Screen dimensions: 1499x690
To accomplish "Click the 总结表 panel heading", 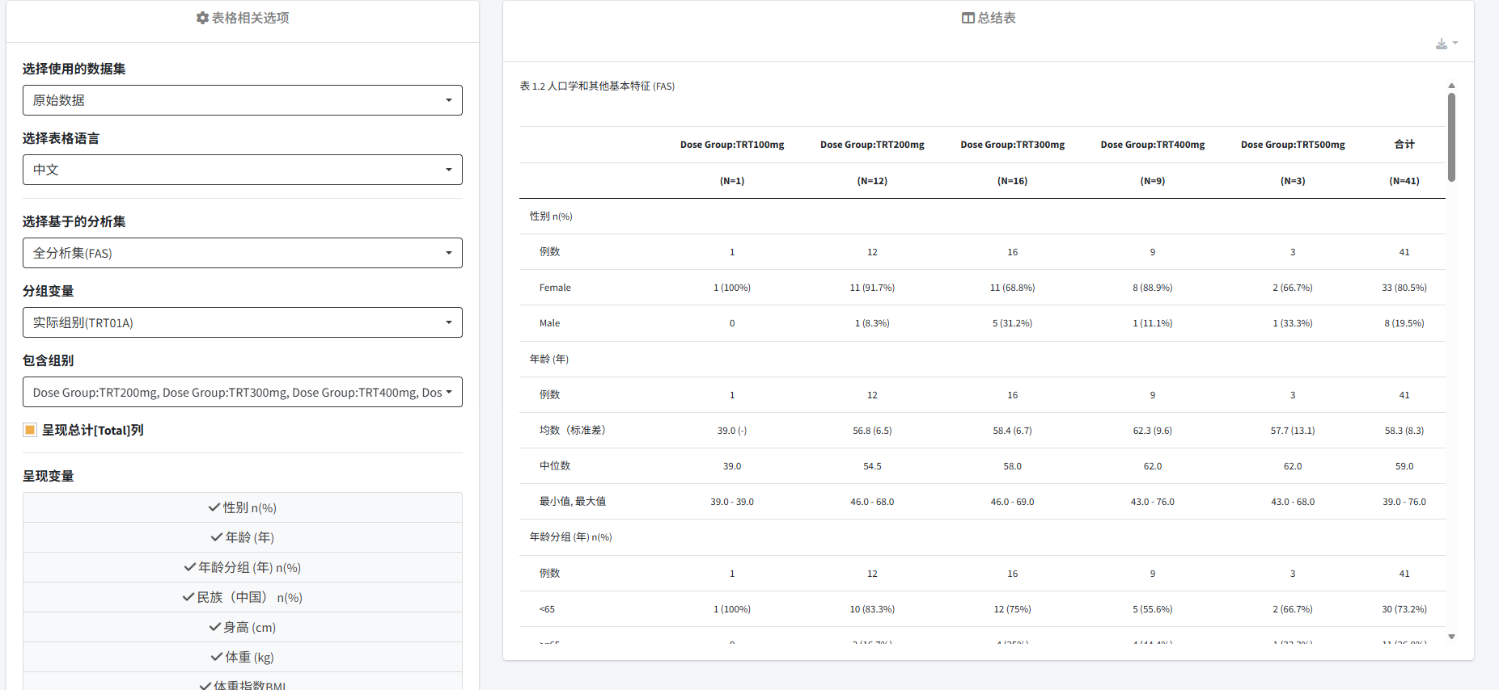I will coord(996,18).
